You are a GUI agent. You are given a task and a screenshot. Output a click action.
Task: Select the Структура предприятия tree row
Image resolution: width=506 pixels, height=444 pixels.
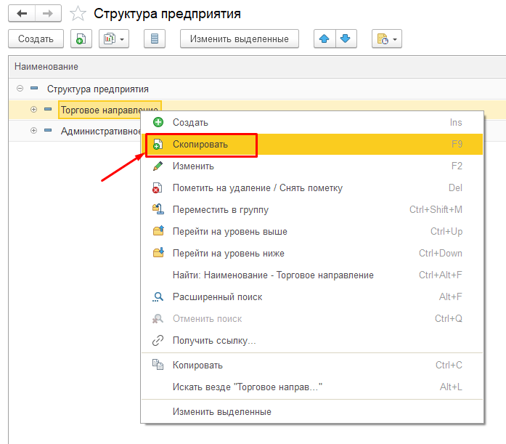pyautogui.click(x=257, y=89)
